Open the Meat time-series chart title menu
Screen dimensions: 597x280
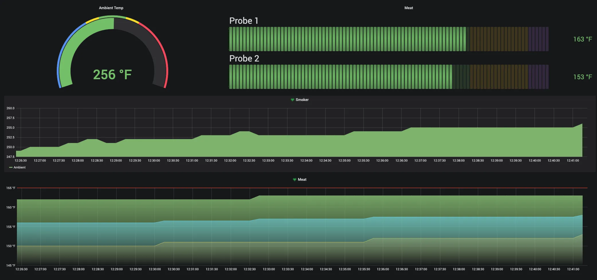click(x=302, y=180)
